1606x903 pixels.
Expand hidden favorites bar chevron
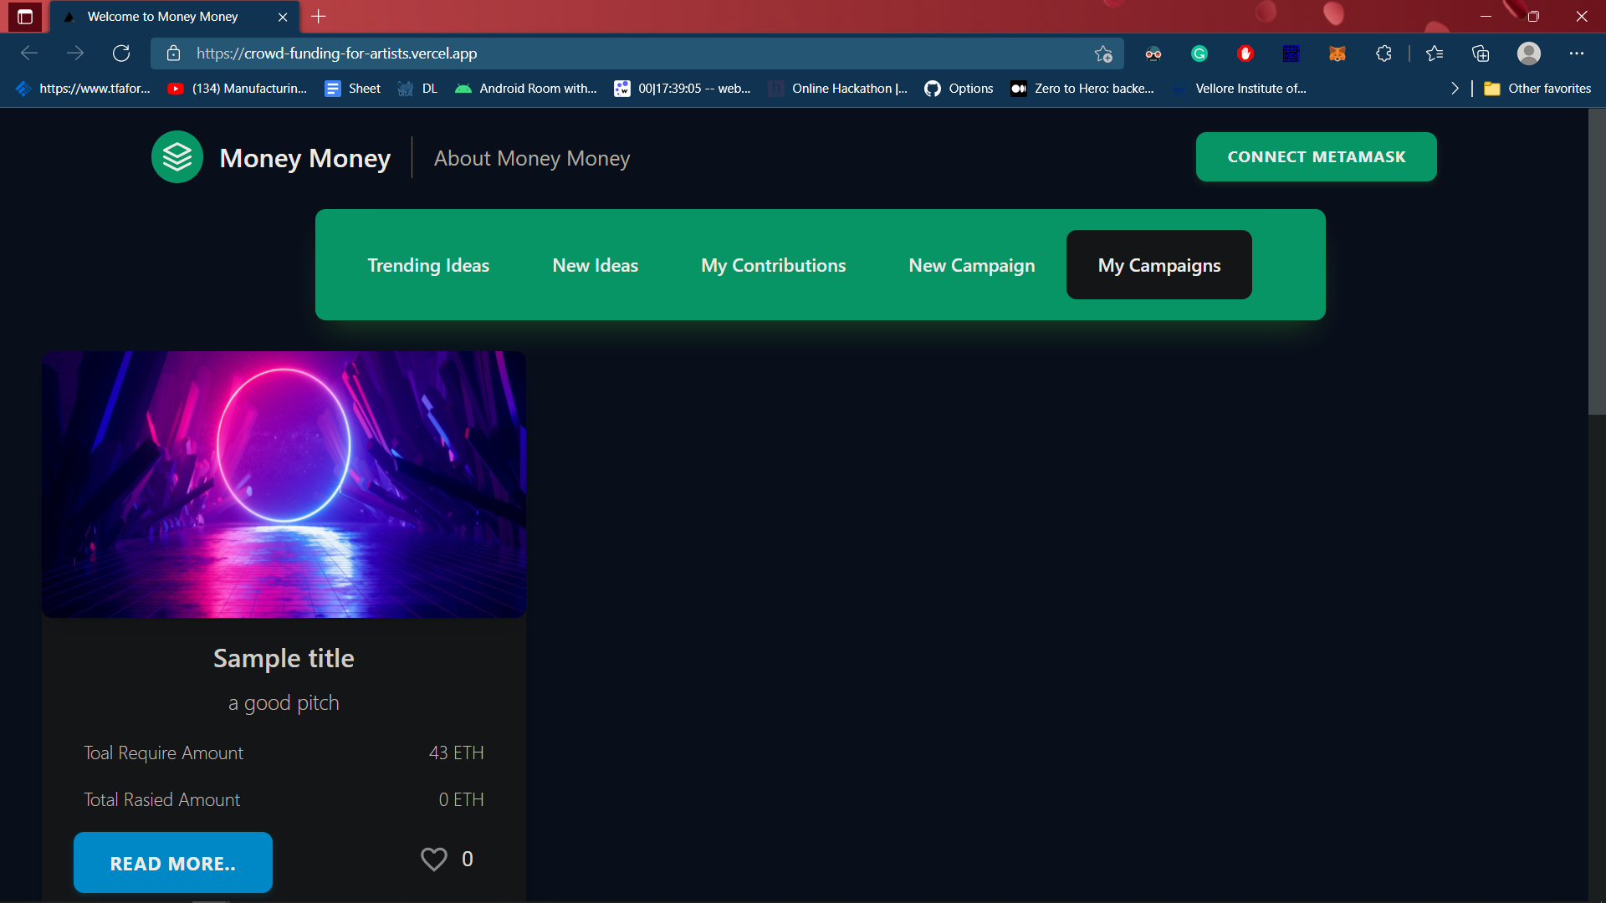click(1455, 89)
